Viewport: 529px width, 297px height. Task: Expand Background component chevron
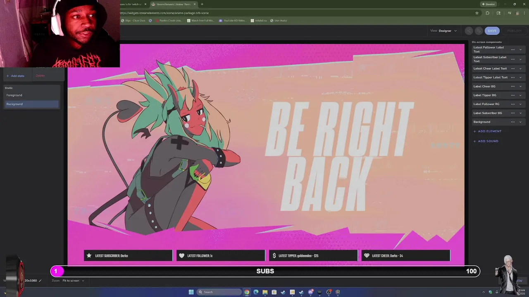(x=520, y=122)
